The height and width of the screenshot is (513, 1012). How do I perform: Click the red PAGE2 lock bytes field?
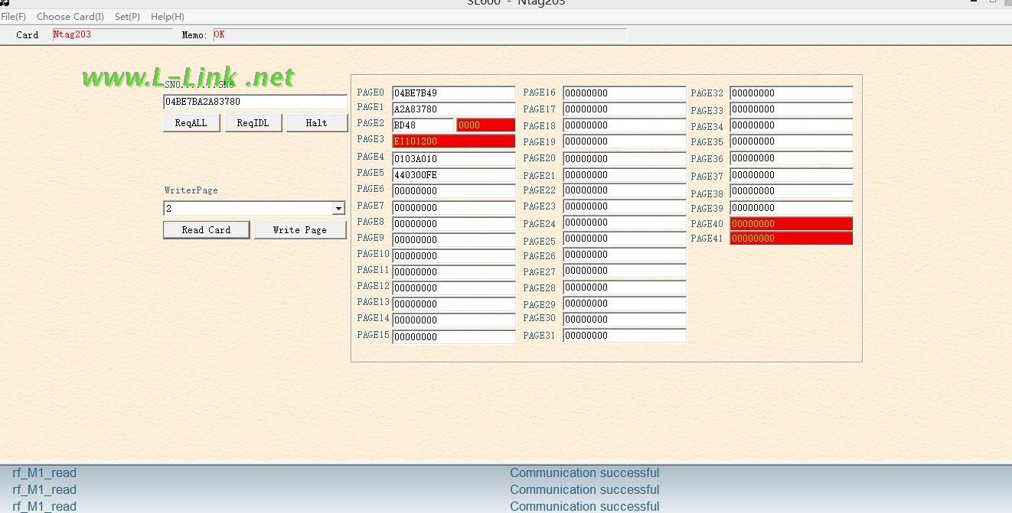(x=485, y=125)
